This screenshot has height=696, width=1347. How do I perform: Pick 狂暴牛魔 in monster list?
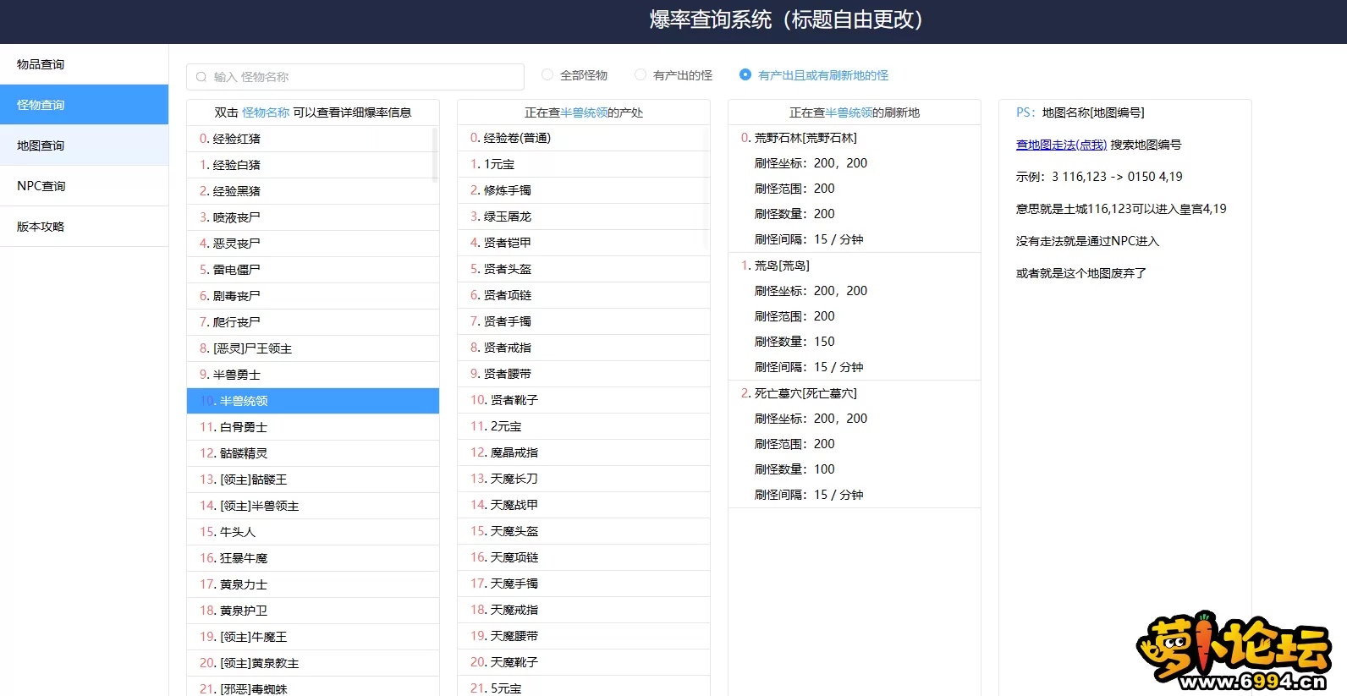tap(312, 558)
